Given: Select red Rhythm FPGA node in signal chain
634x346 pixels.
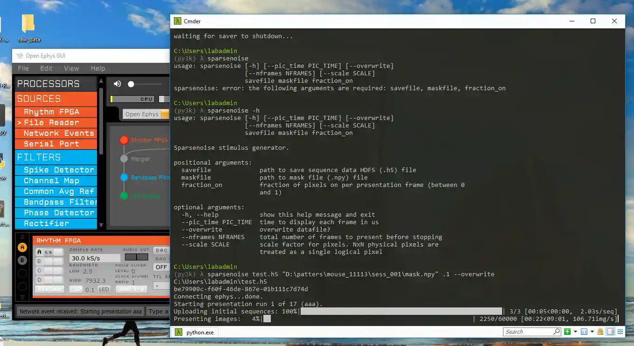Looking at the screenshot, I should pyautogui.click(x=124, y=140).
